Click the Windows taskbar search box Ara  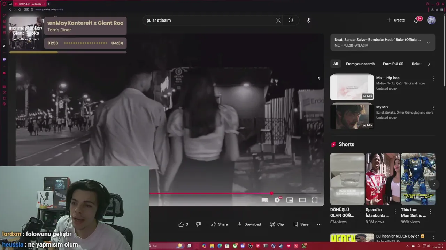(167, 246)
